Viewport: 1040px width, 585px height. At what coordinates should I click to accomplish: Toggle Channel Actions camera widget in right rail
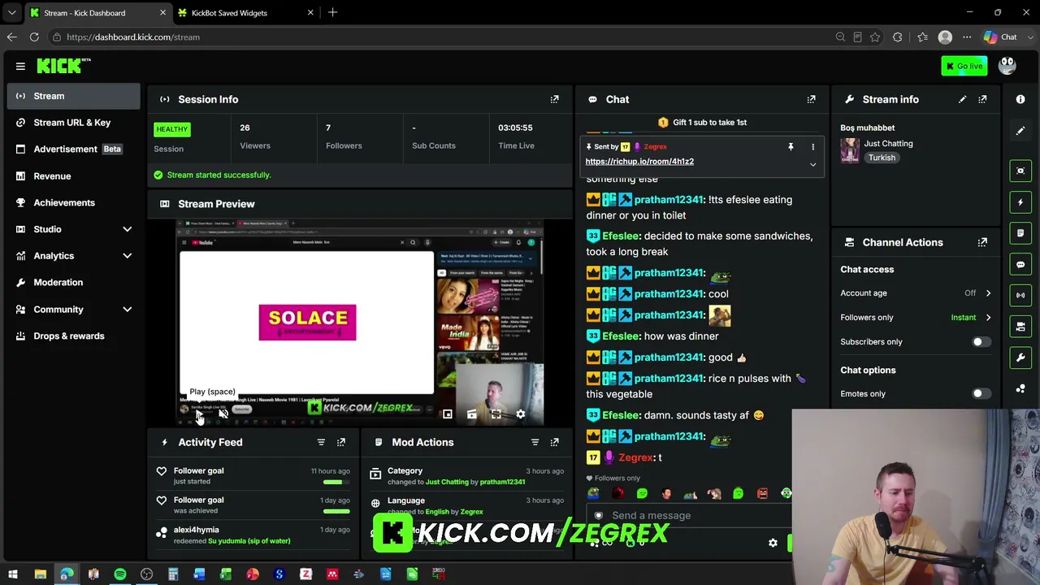pos(1020,327)
